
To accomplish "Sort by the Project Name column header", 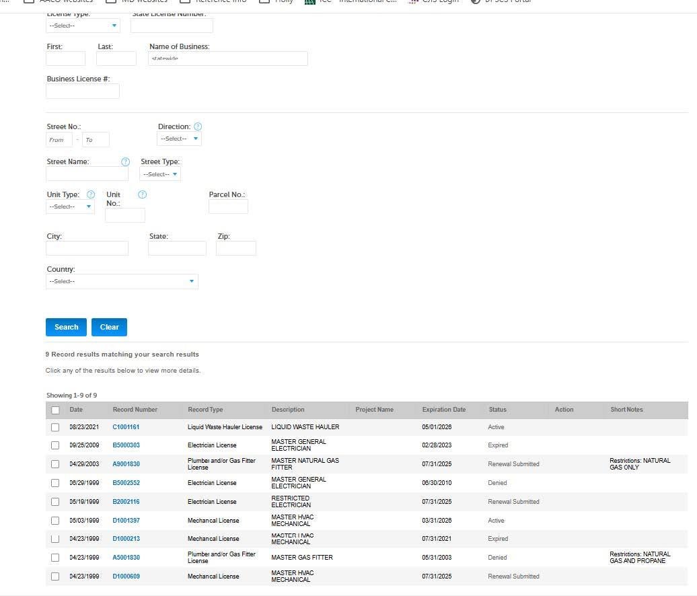I will click(374, 410).
